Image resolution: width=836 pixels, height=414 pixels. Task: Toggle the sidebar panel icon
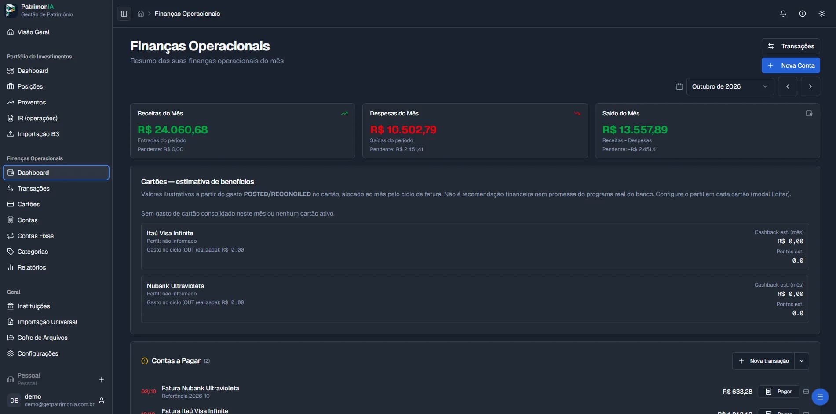tap(124, 14)
